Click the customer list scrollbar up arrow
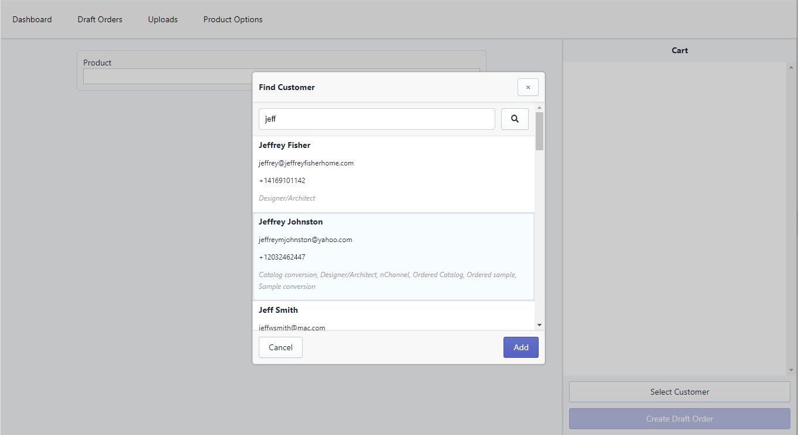The image size is (798, 435). pos(539,108)
